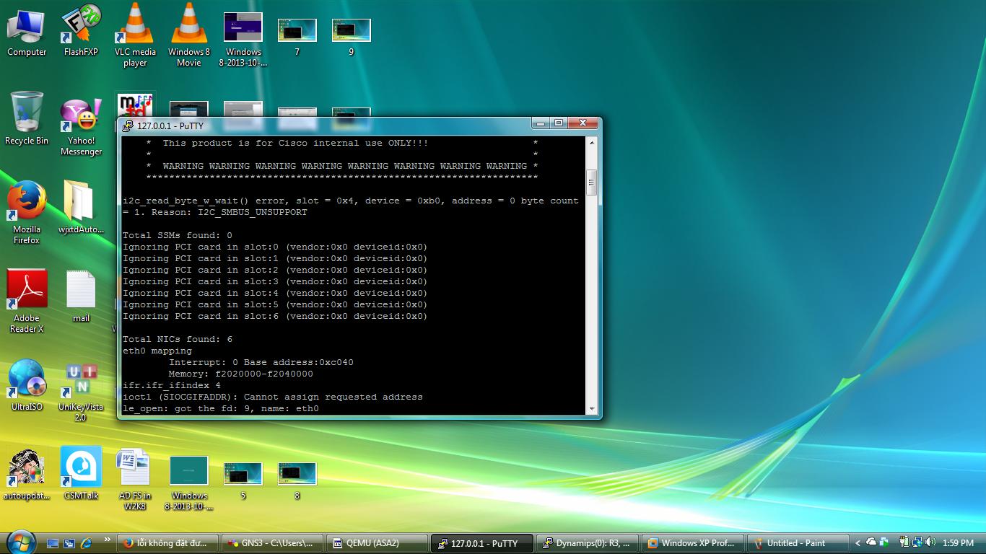Click the volume speaker icon in system tray
This screenshot has width=986, height=554.
(x=930, y=542)
